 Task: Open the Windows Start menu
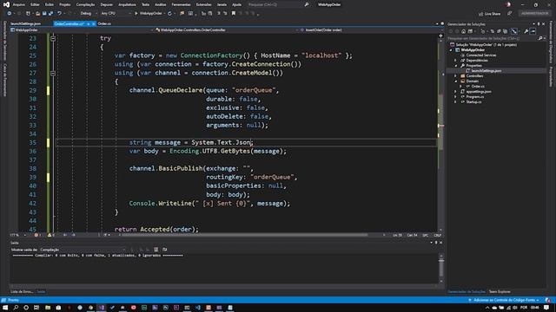pyautogui.click(x=5, y=308)
